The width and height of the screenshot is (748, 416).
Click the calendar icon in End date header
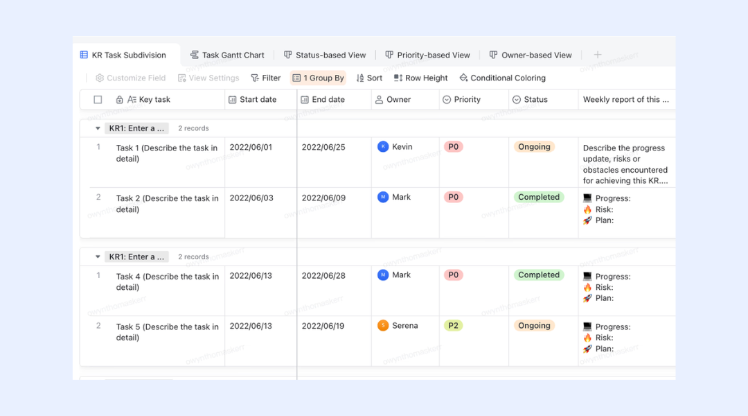(304, 99)
